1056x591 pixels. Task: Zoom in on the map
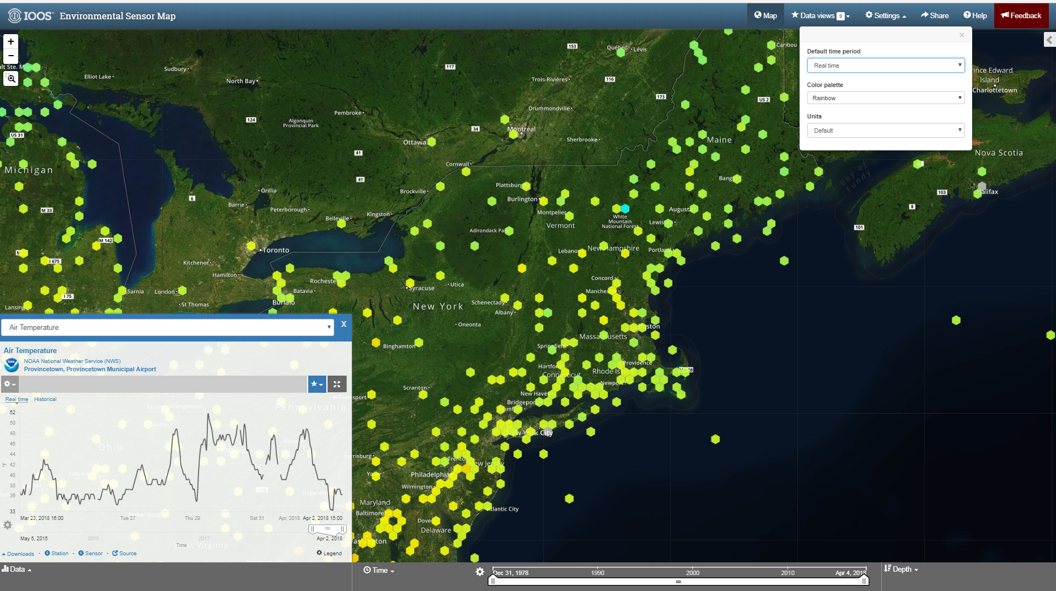point(11,42)
